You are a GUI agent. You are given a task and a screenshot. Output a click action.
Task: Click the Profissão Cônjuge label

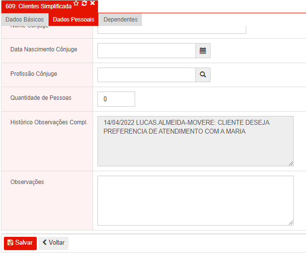34,74
